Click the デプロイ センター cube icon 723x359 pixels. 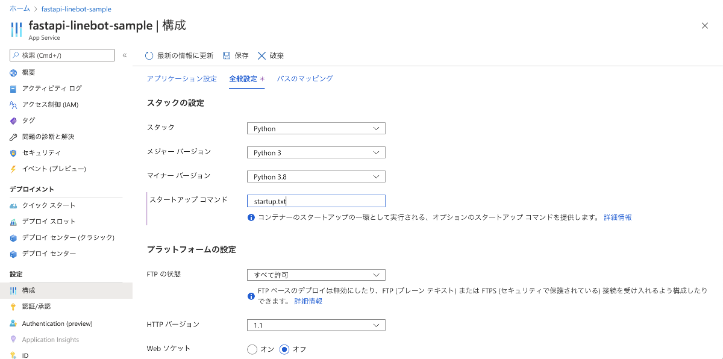click(x=13, y=254)
